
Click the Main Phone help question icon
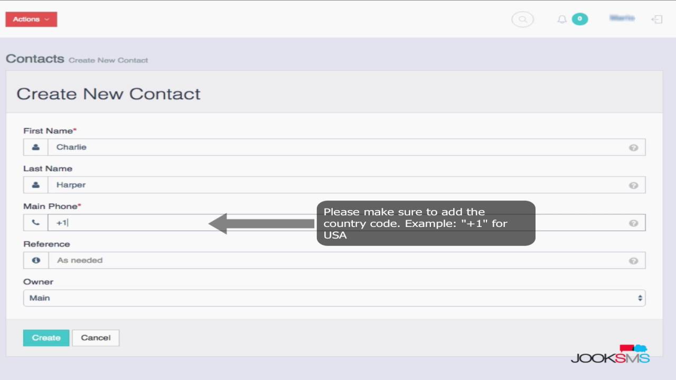pos(633,223)
